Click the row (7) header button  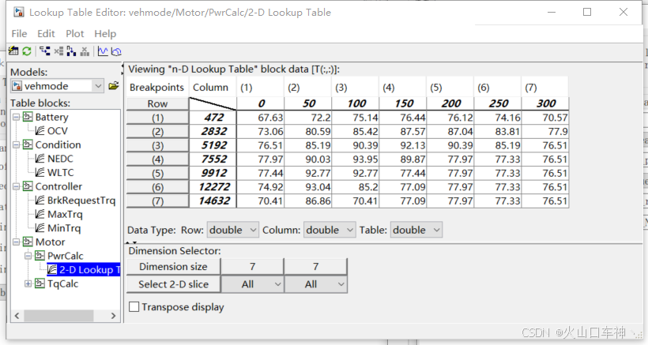click(157, 201)
